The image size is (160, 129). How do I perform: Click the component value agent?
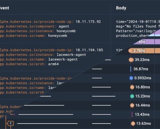coord(64,26)
